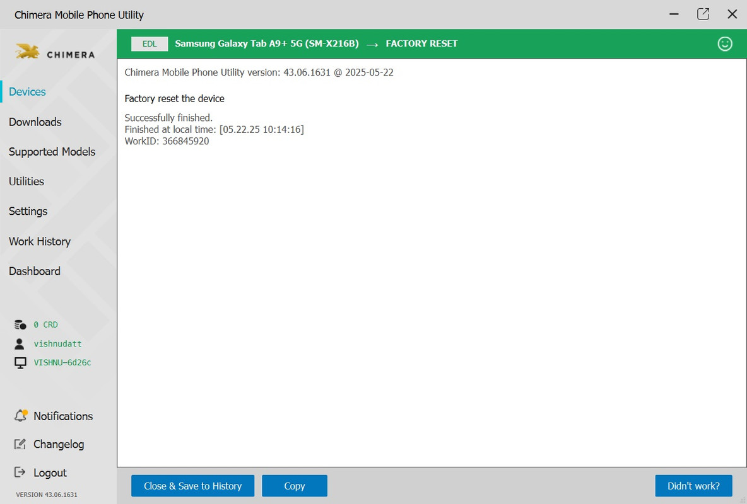Click the Factory reset the device heading
The width and height of the screenshot is (747, 504).
coord(174,98)
